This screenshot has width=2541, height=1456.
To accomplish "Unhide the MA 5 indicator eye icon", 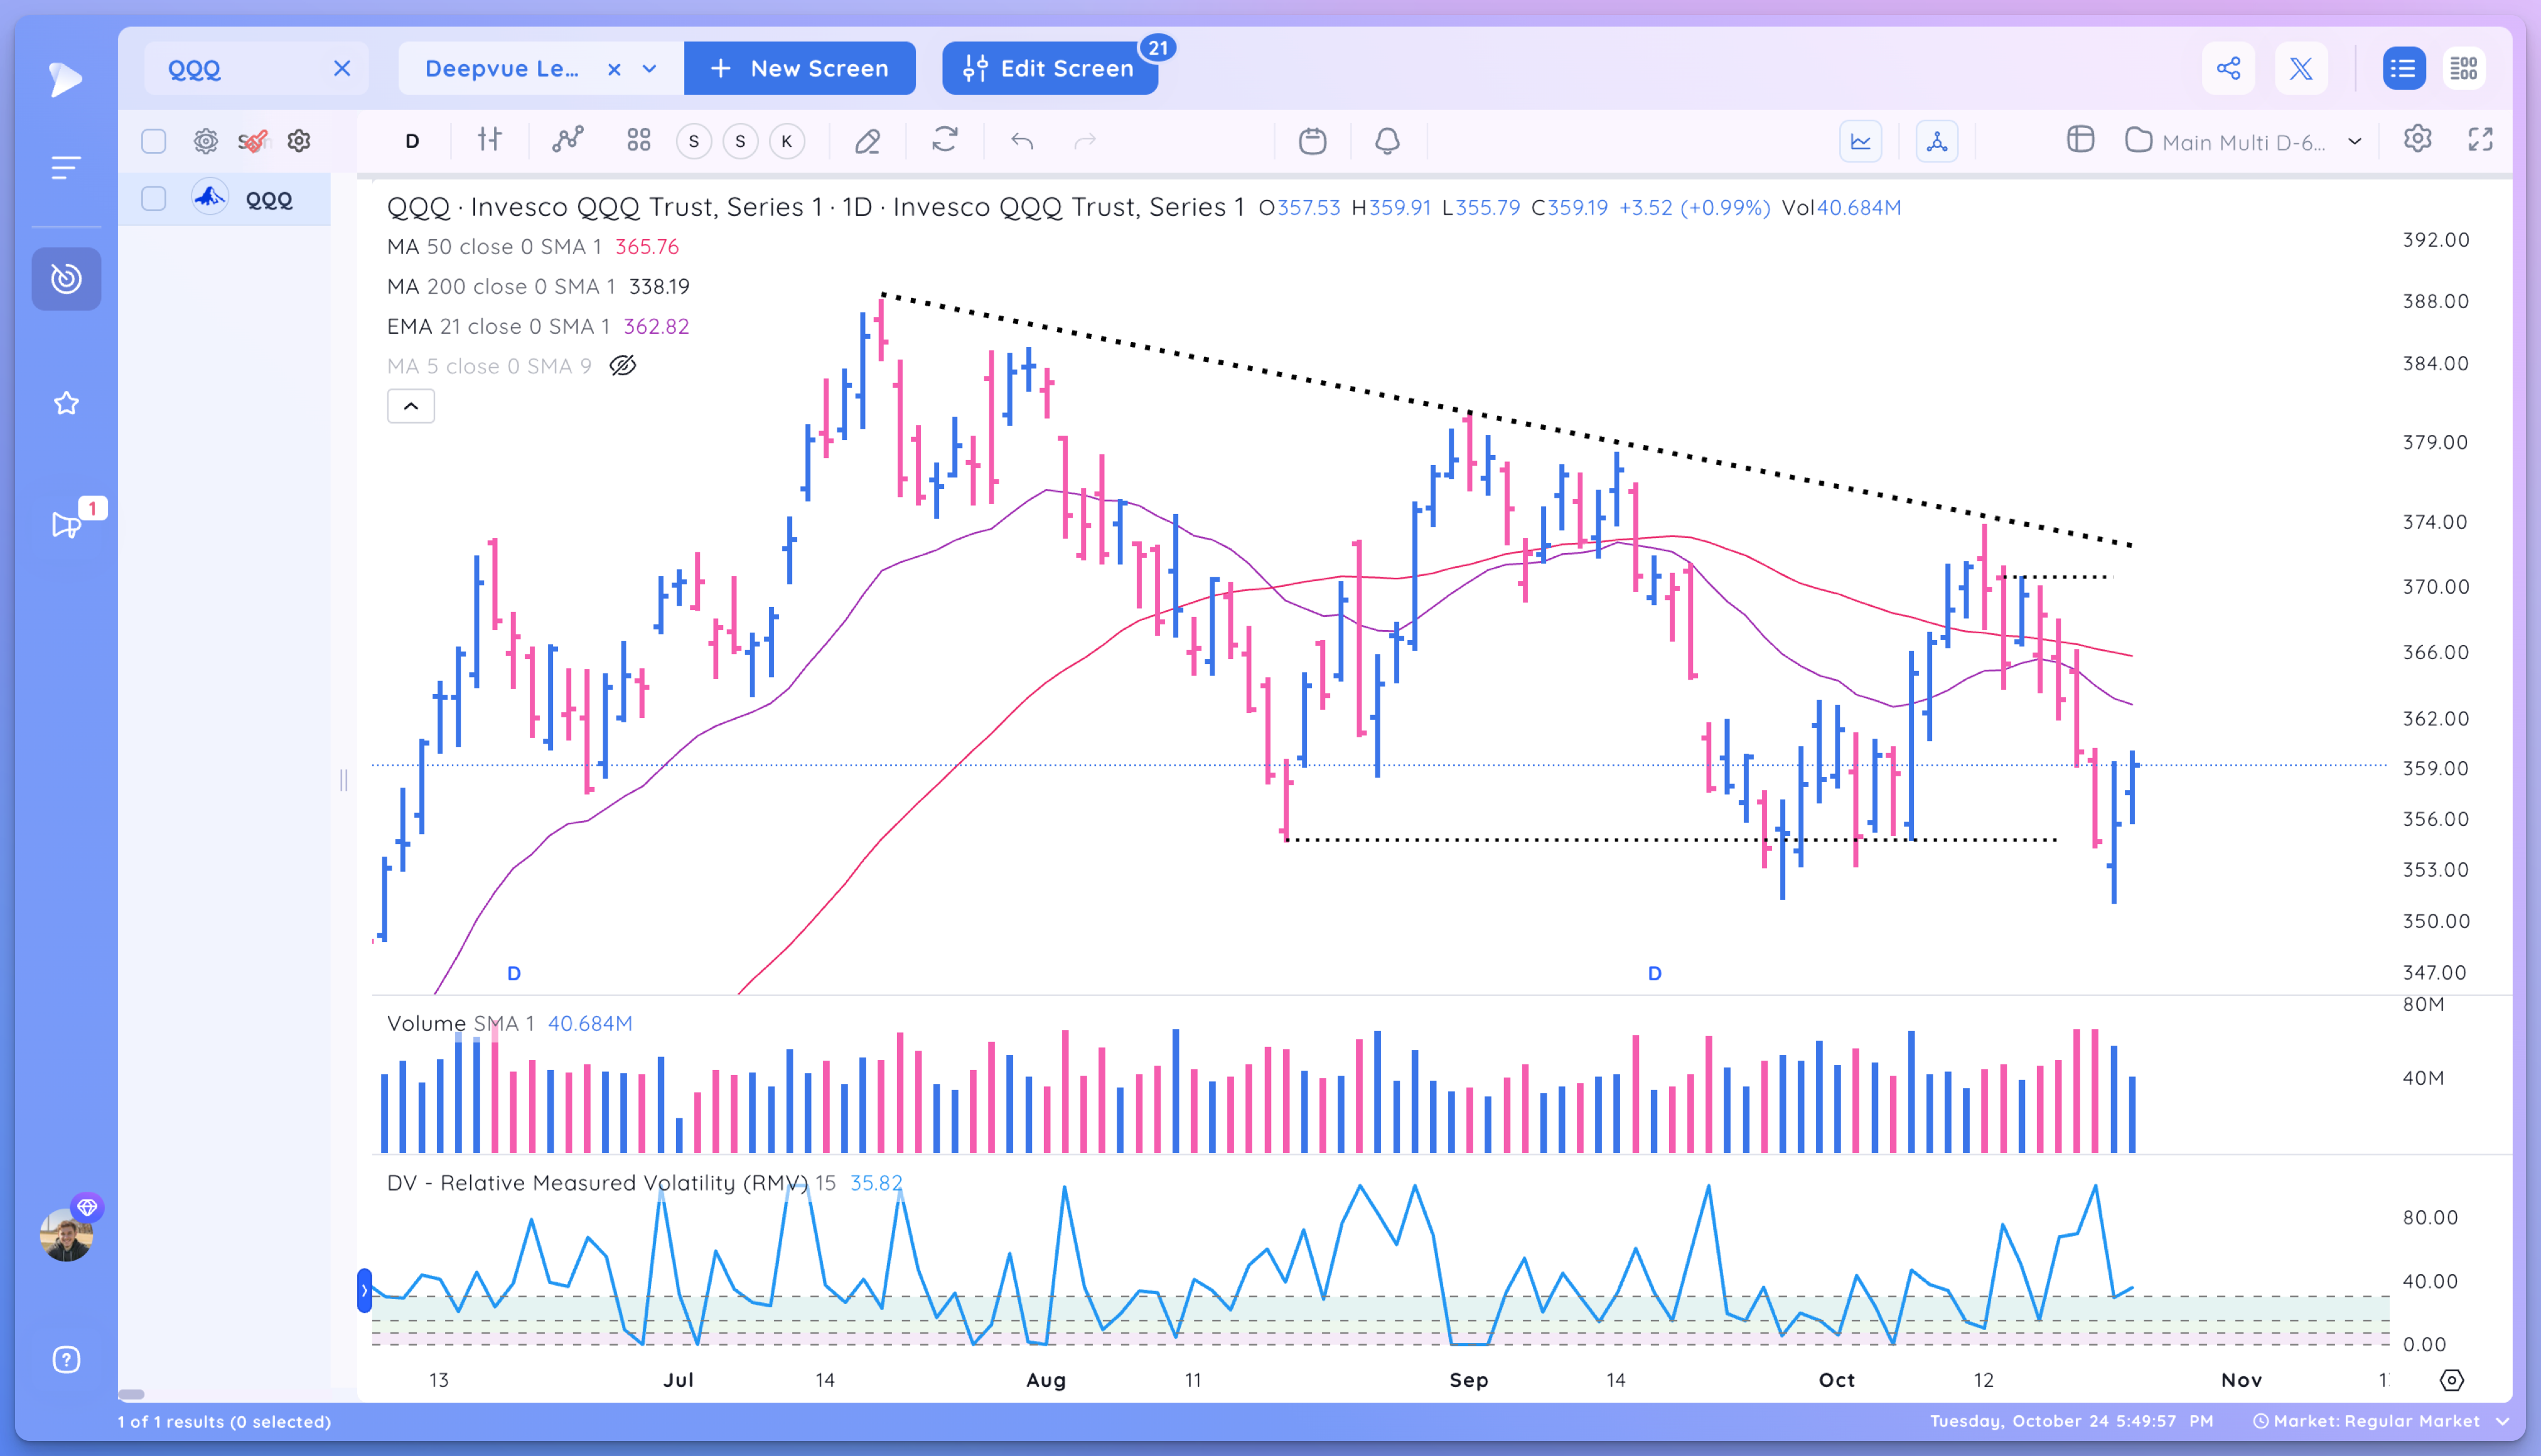I will pyautogui.click(x=623, y=366).
